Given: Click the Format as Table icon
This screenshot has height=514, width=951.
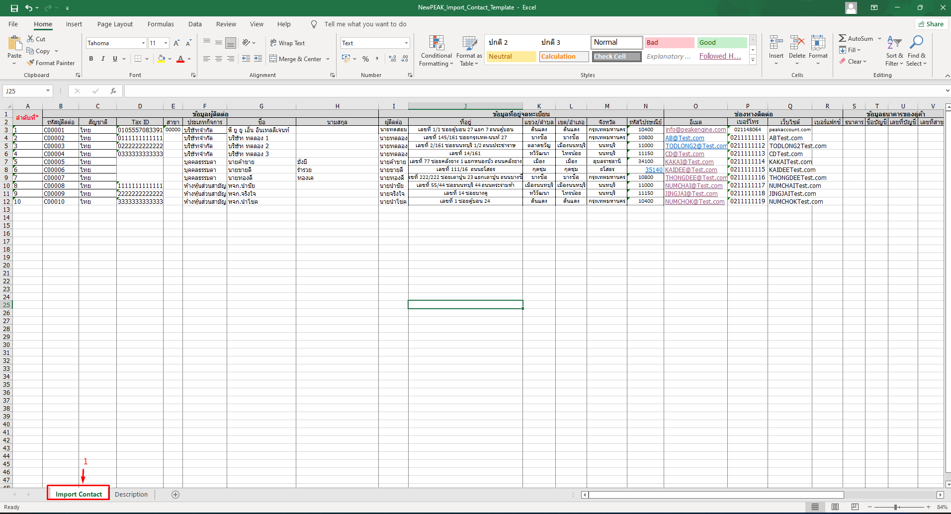Looking at the screenshot, I should click(x=469, y=43).
